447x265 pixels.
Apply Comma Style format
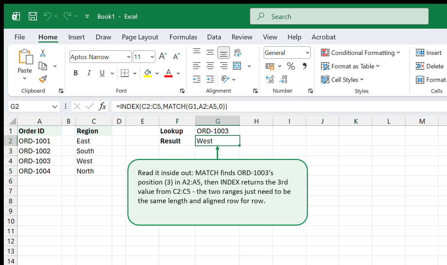pos(304,66)
